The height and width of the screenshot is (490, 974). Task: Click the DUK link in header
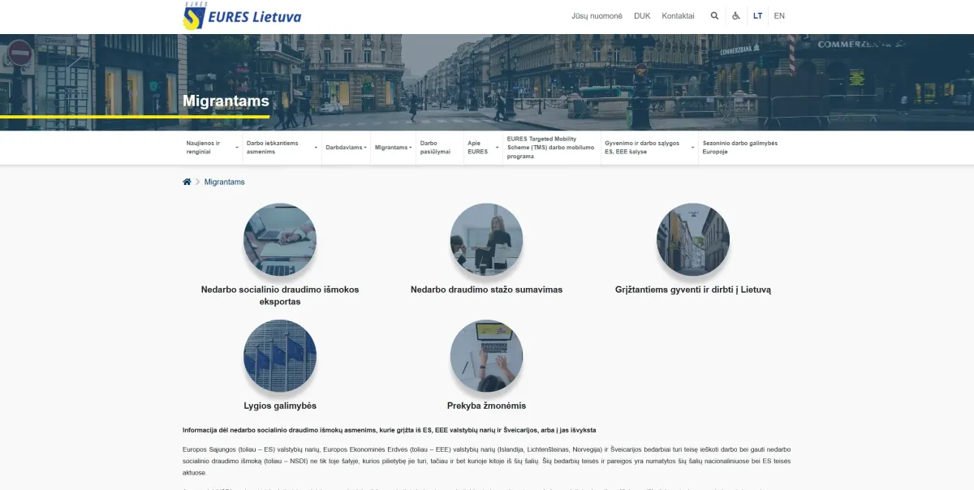coord(642,16)
